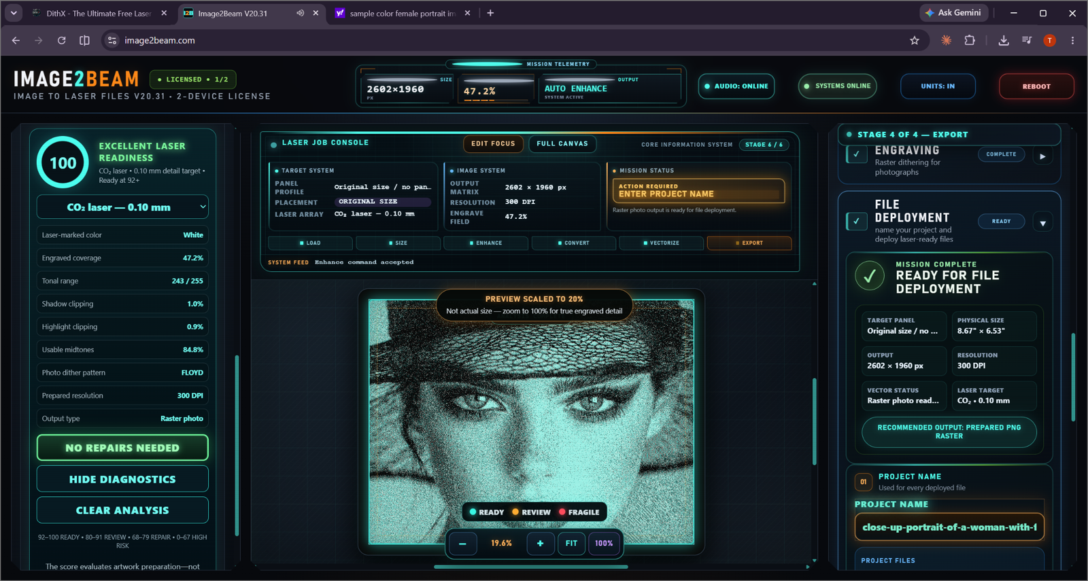Screen dimensions: 1088x581
Task: Toggle the SYSTEMS ONLINE switch
Action: click(838, 86)
